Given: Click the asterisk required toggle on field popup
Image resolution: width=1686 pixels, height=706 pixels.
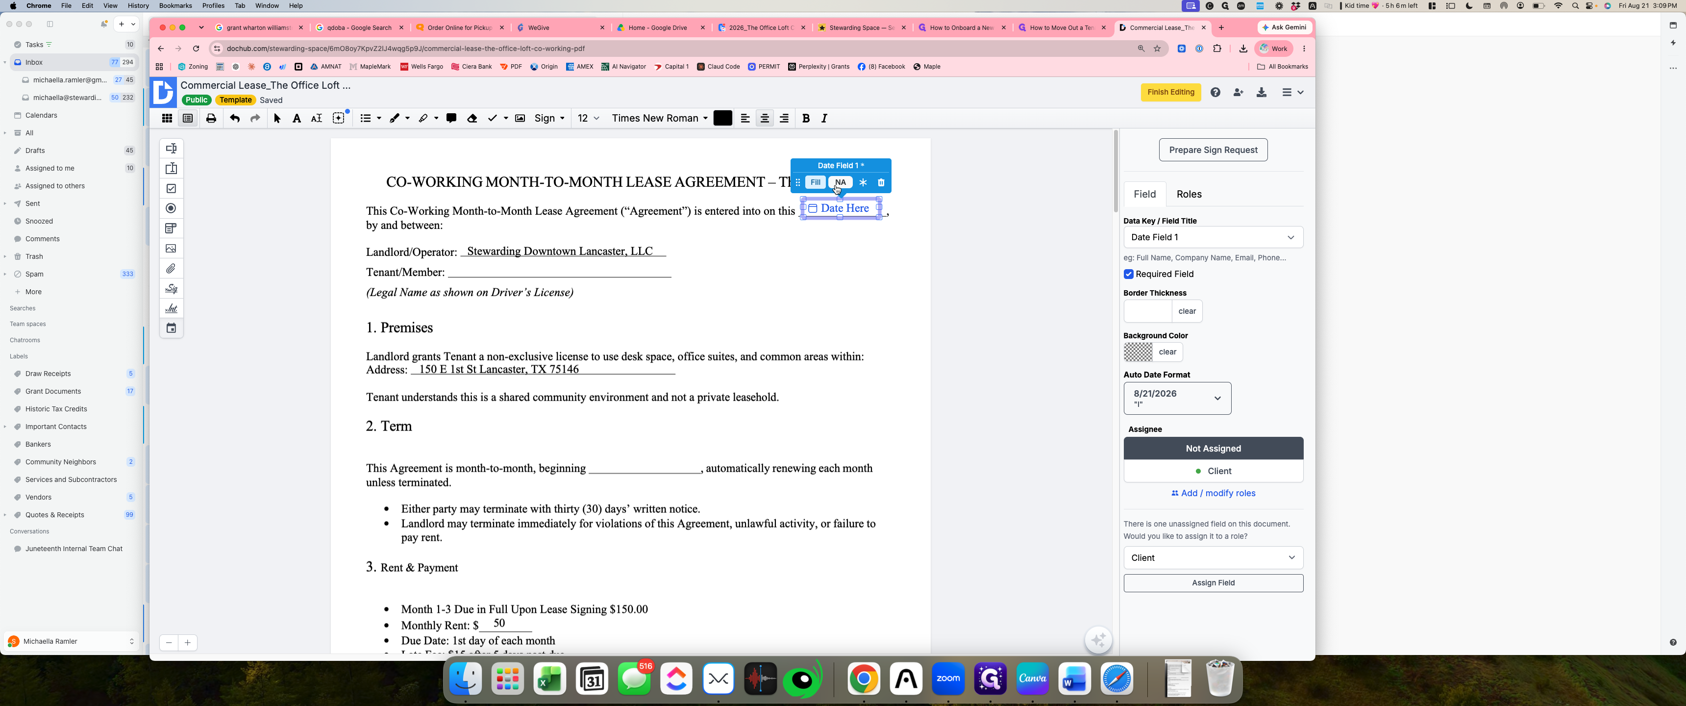Looking at the screenshot, I should point(863,183).
